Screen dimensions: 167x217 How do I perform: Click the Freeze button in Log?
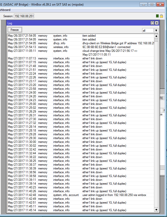coord(15,30)
